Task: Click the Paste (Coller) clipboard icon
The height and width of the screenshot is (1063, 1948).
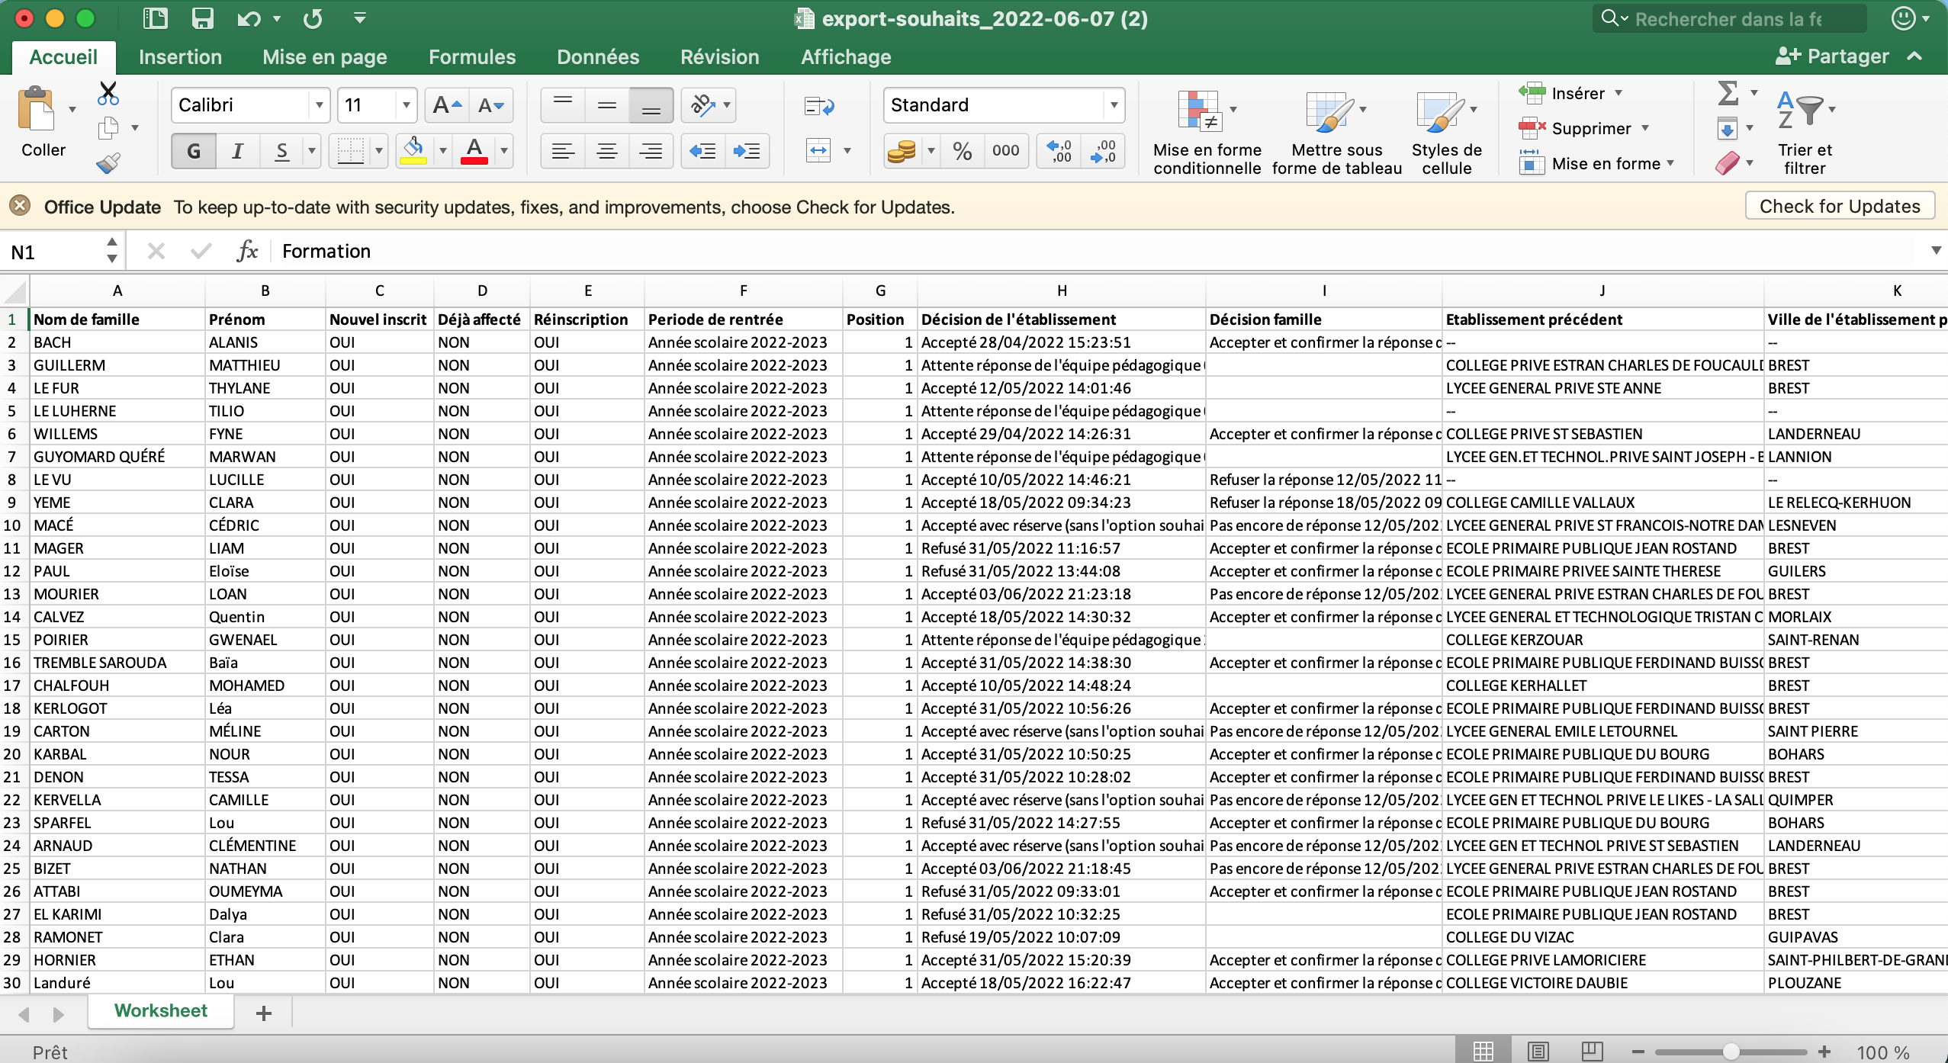Action: tap(37, 108)
